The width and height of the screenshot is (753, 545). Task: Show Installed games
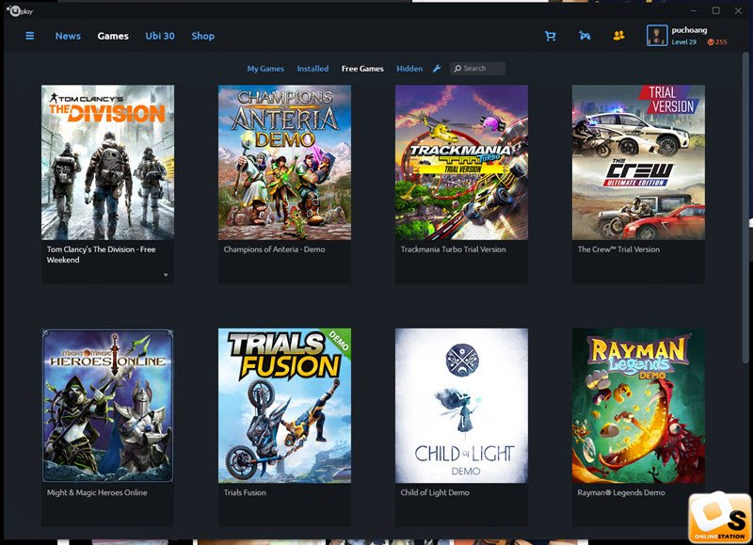click(312, 69)
